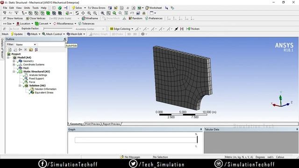This screenshot has width=299, height=168.
Task: Click the Show Errors button
Action: click(97, 8)
